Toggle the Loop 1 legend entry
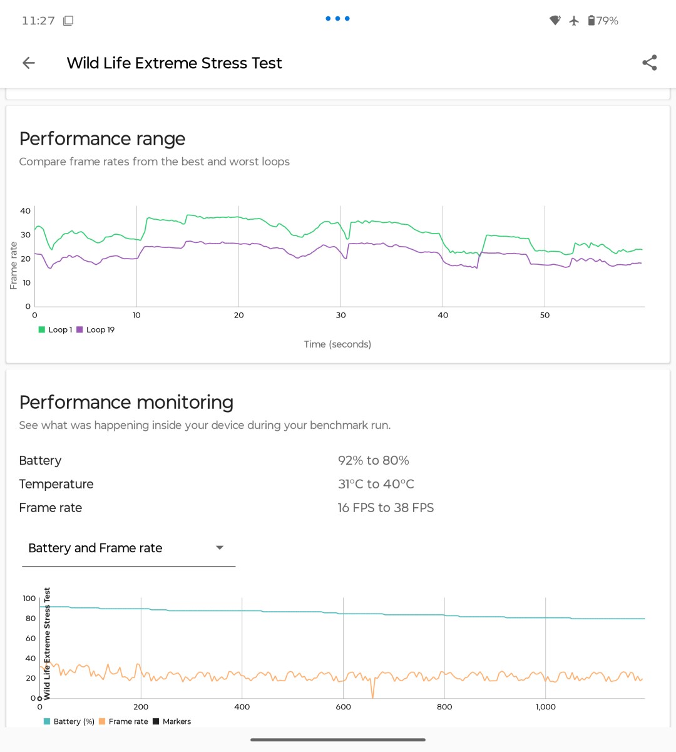676x752 pixels. 55,330
